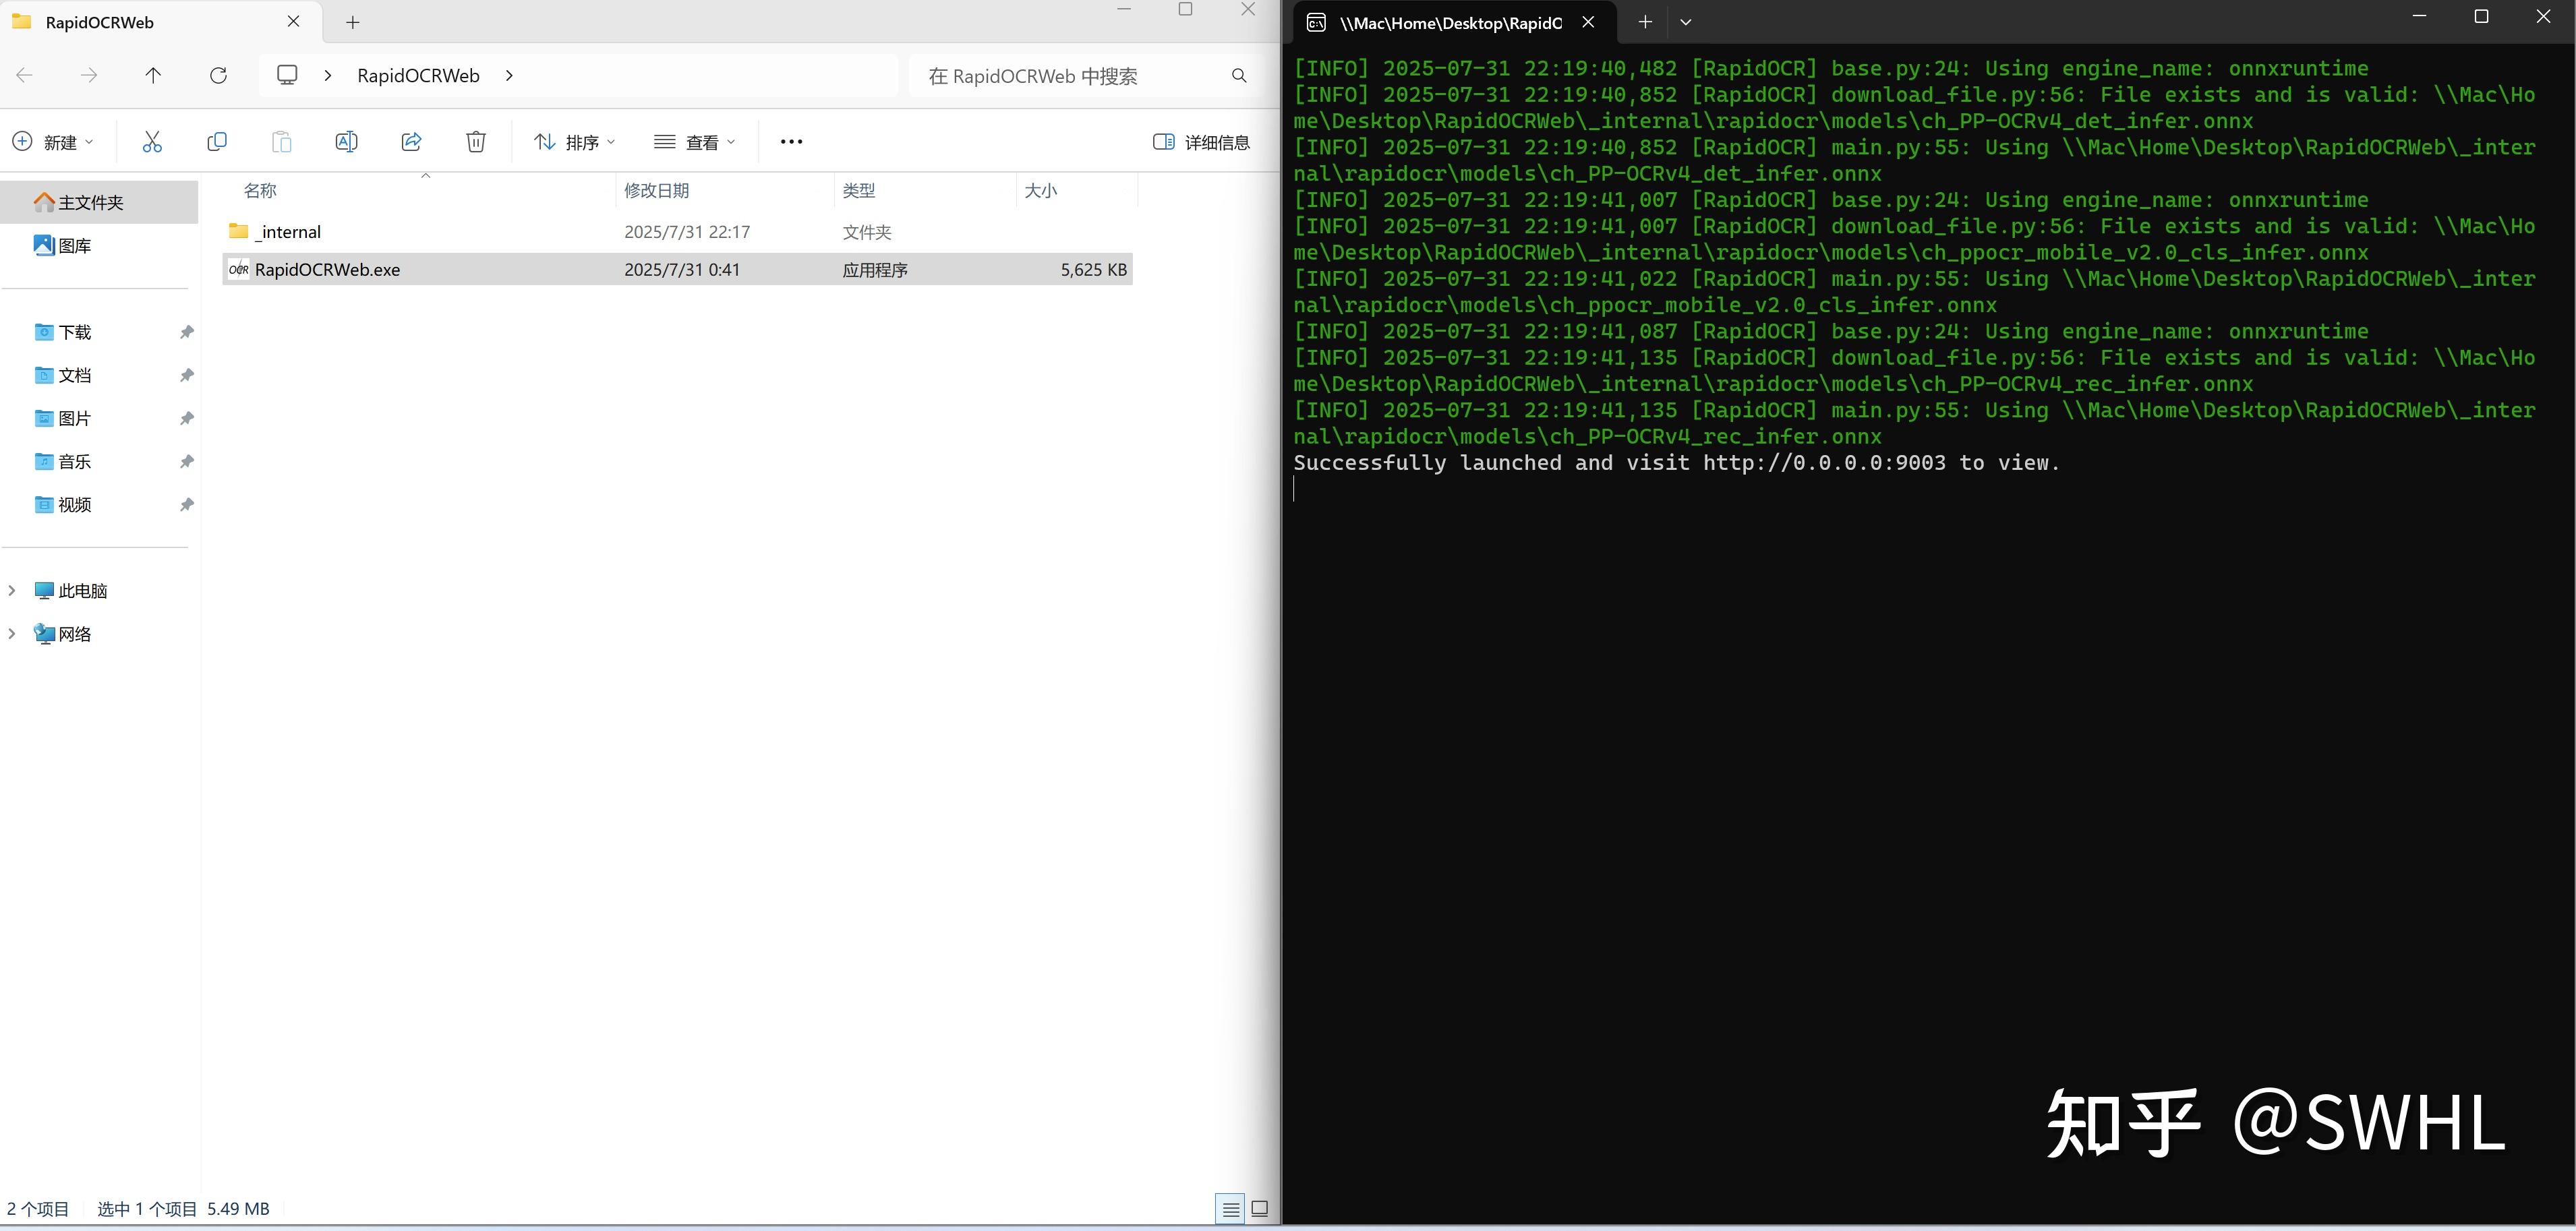This screenshot has height=1231, width=2576.
Task: Click the Cut scissors icon
Action: pos(152,142)
